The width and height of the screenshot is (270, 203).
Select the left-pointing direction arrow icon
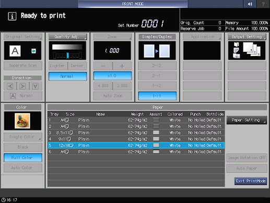pyautogui.click(x=10, y=86)
